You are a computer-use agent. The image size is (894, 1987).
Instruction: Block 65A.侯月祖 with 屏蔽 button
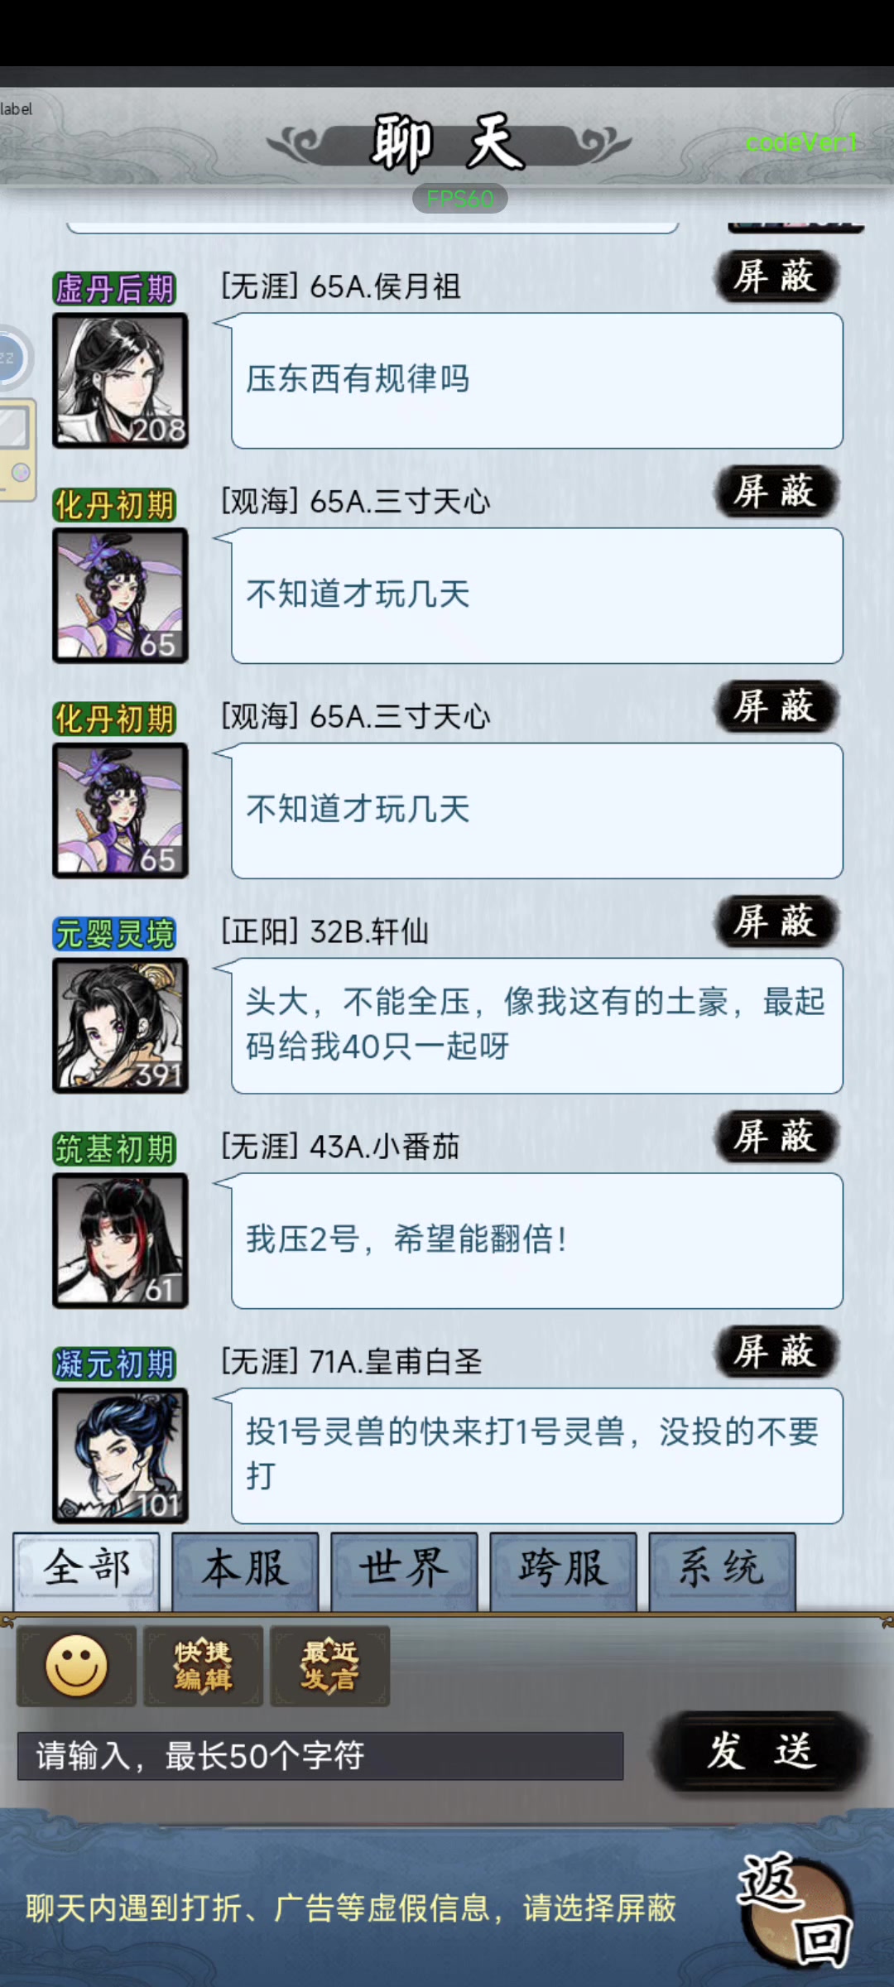[x=776, y=277]
